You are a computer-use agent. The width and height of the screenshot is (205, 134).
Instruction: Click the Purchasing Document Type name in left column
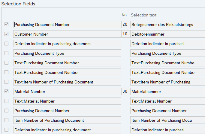pos(67,53)
